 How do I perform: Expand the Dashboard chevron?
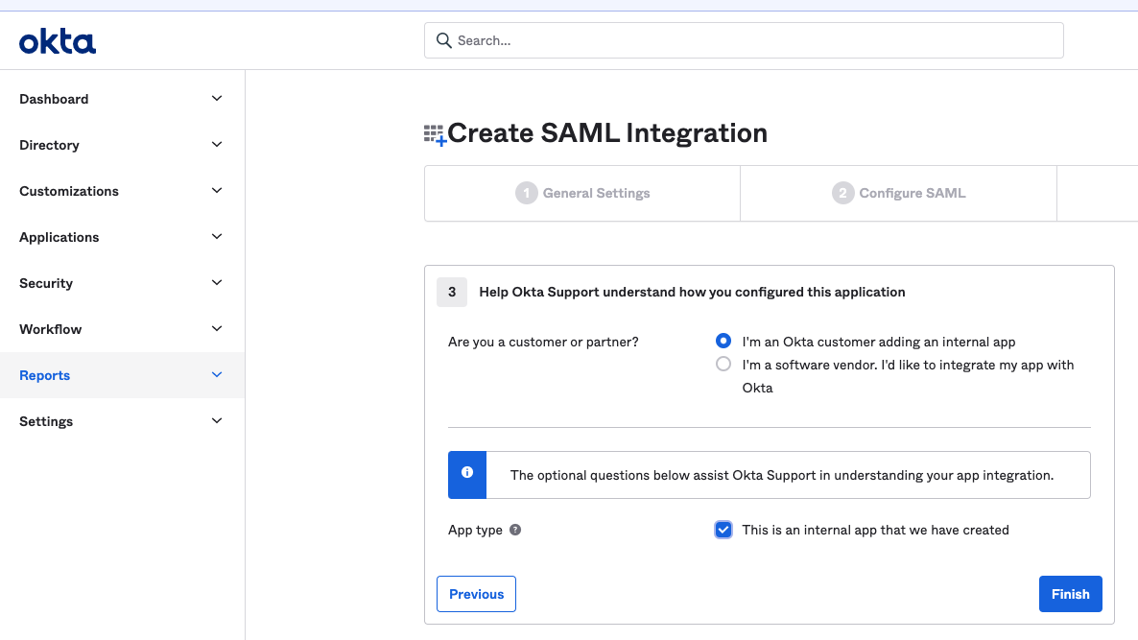216,99
